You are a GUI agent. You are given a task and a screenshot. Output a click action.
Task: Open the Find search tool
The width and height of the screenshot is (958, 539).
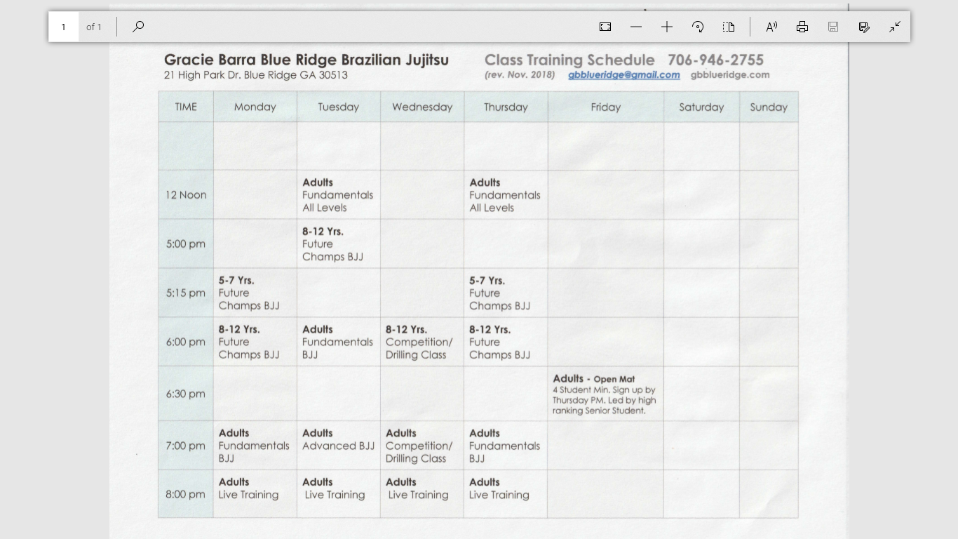click(x=138, y=27)
